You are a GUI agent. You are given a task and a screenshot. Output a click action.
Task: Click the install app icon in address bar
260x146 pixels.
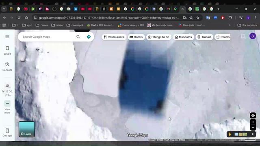(184, 18)
